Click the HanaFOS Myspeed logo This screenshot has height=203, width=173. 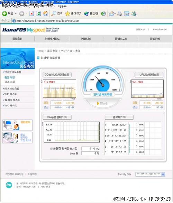pyautogui.click(x=31, y=30)
